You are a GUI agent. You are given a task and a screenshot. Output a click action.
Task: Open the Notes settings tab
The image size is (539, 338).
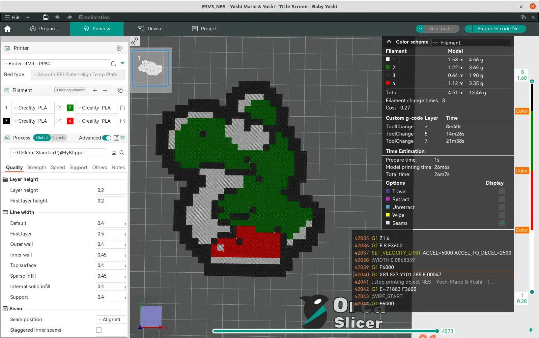tap(118, 168)
